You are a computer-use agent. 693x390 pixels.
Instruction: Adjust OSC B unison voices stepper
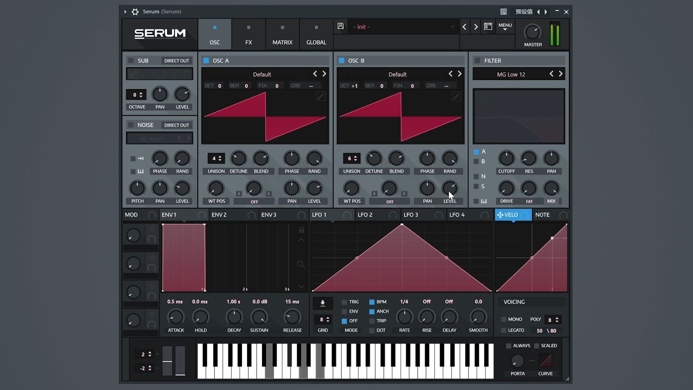(x=352, y=158)
